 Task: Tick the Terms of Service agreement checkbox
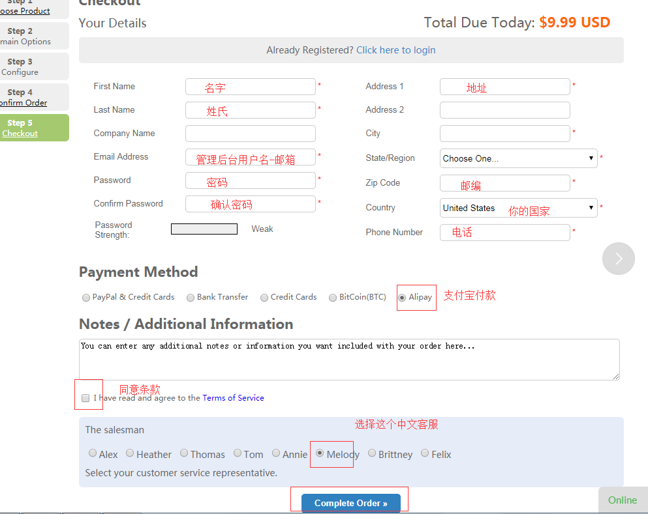tap(85, 398)
